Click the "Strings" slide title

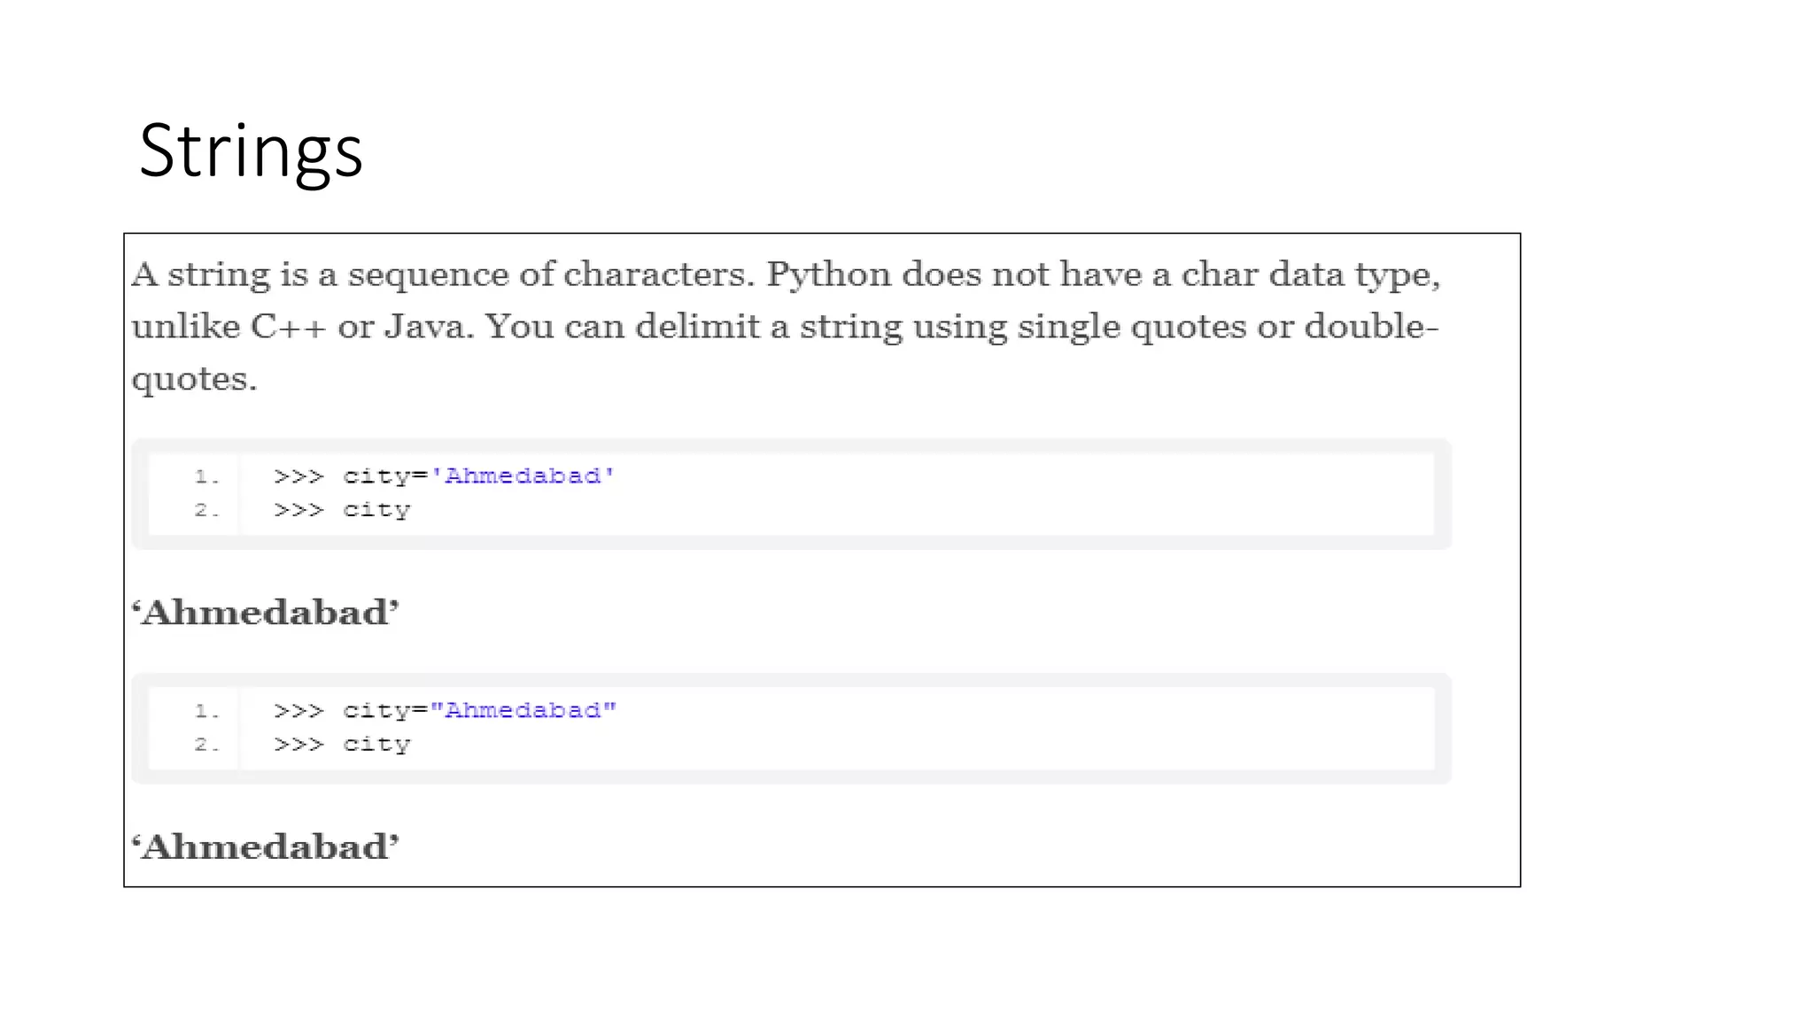251,151
